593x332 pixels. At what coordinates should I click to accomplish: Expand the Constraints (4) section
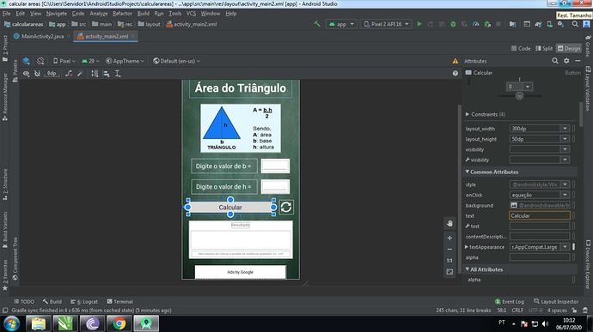pyautogui.click(x=486, y=114)
